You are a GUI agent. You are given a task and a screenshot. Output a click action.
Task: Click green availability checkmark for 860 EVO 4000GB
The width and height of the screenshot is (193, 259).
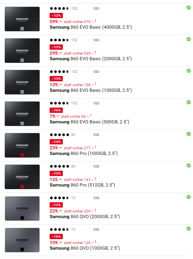[189, 8]
